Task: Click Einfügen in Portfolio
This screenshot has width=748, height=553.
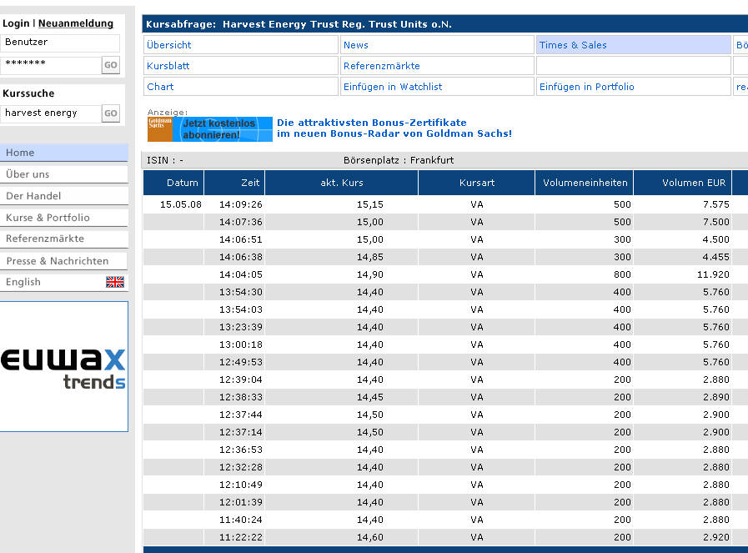Action: point(634,87)
